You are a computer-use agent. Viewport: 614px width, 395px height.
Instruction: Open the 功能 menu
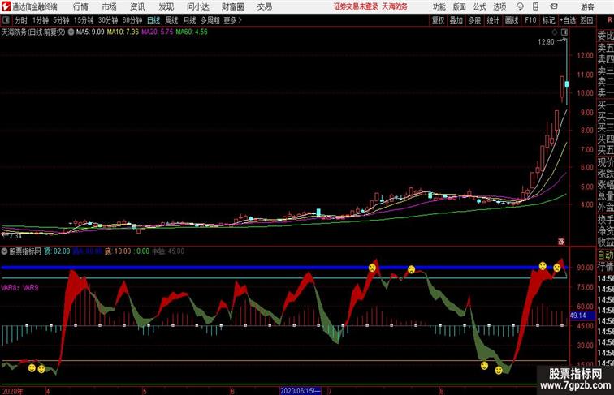[439, 6]
